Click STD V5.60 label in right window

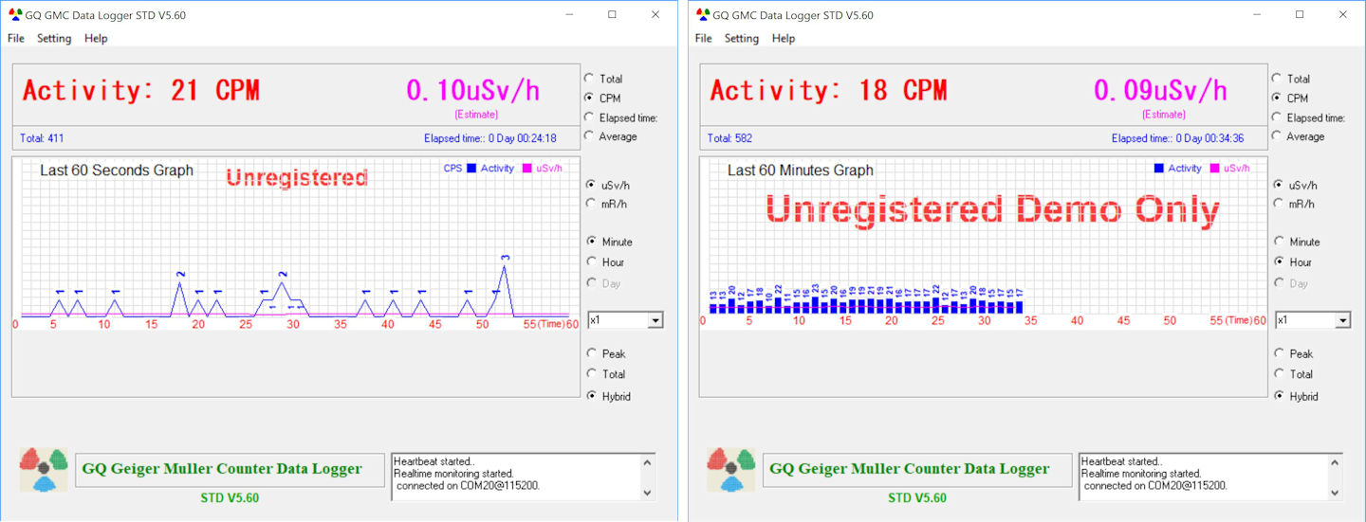pyautogui.click(x=917, y=498)
